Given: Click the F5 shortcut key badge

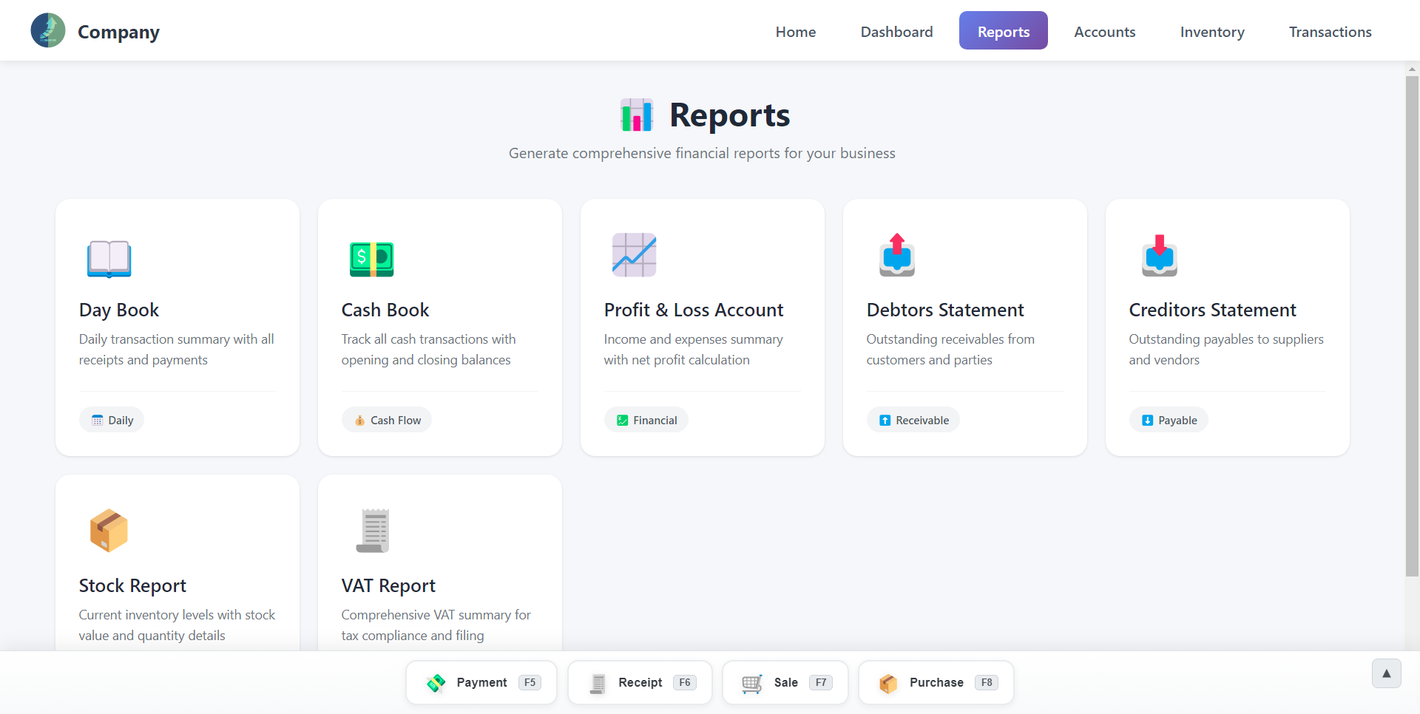Looking at the screenshot, I should [x=530, y=683].
